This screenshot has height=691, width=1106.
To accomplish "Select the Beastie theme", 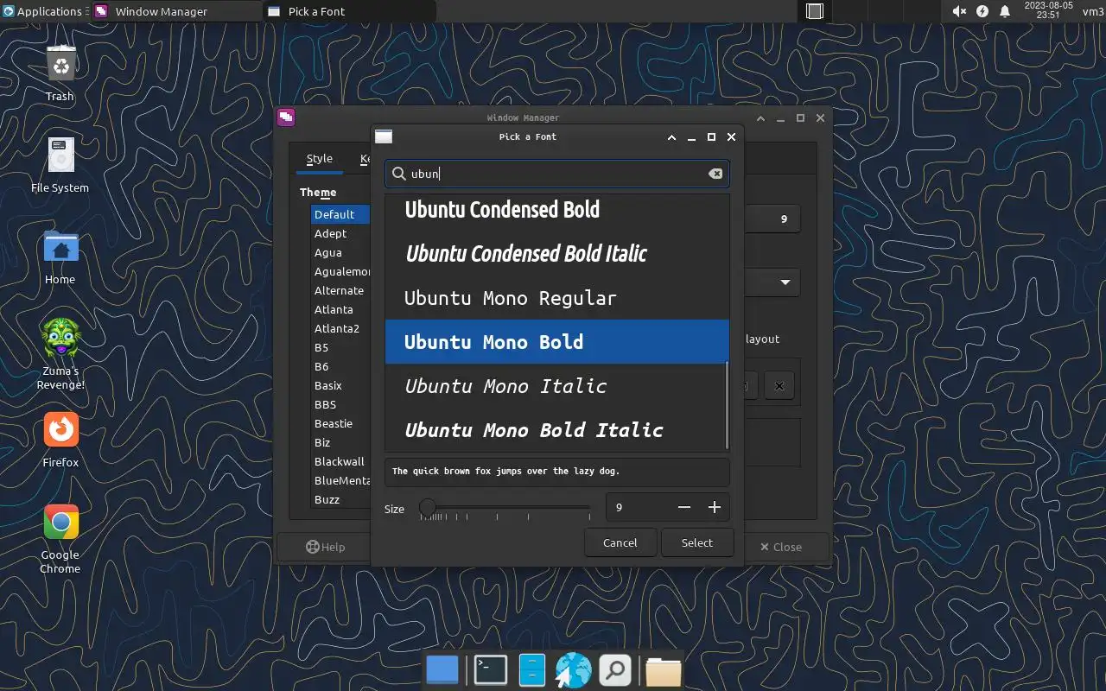I will coord(340,423).
